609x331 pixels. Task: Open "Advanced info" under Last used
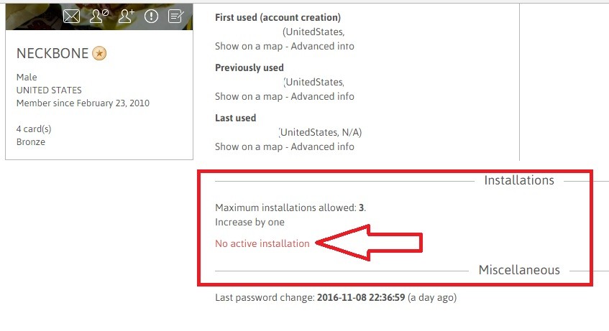click(x=322, y=146)
